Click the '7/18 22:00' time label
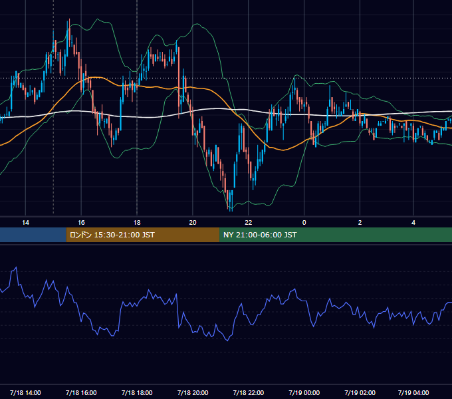The width and height of the screenshot is (452, 399). point(248,392)
